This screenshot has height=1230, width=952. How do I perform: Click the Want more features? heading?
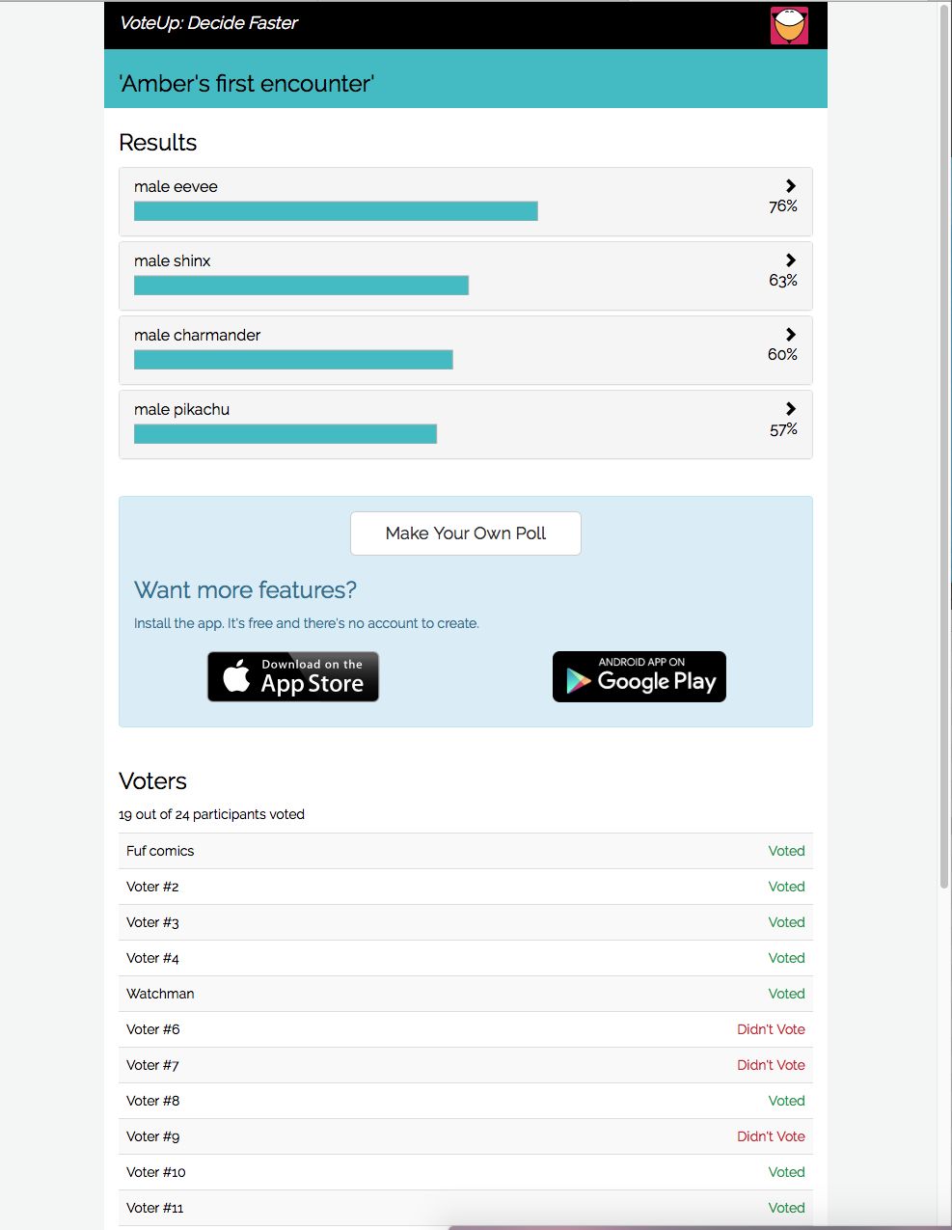[245, 590]
